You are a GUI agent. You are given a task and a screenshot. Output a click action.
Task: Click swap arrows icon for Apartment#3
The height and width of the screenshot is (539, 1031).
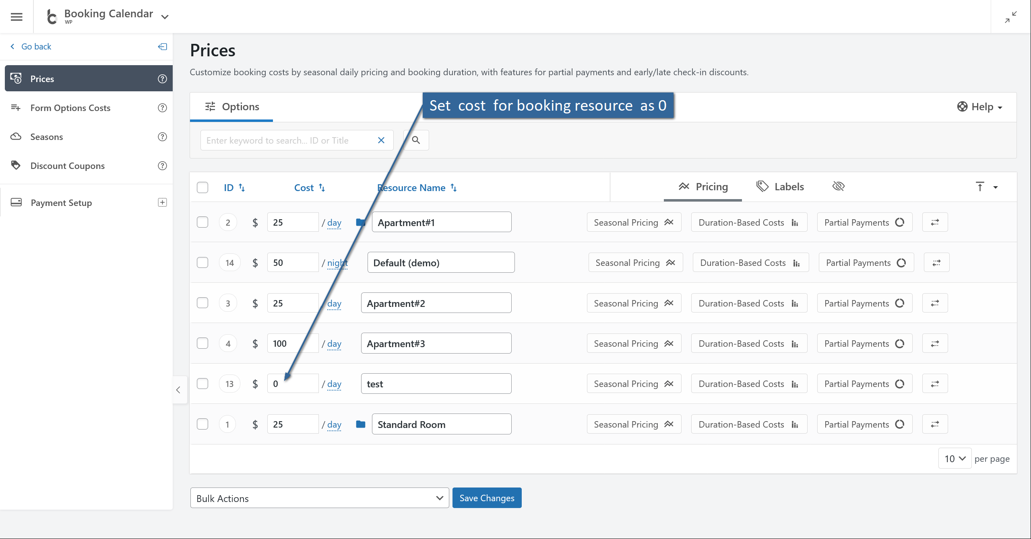tap(935, 344)
